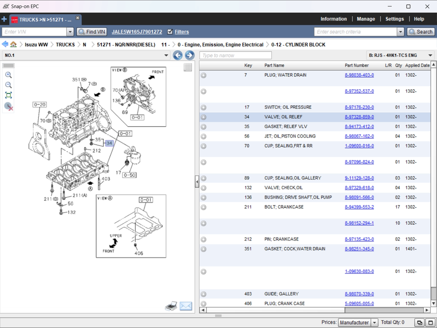
Task: Open the Information menu
Action: [333, 19]
